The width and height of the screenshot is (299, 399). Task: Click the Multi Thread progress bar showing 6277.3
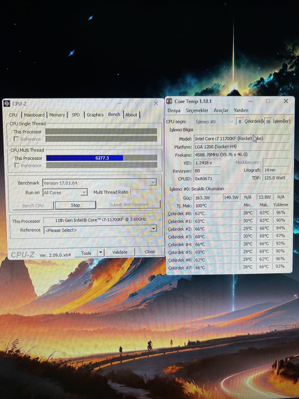(x=102, y=158)
